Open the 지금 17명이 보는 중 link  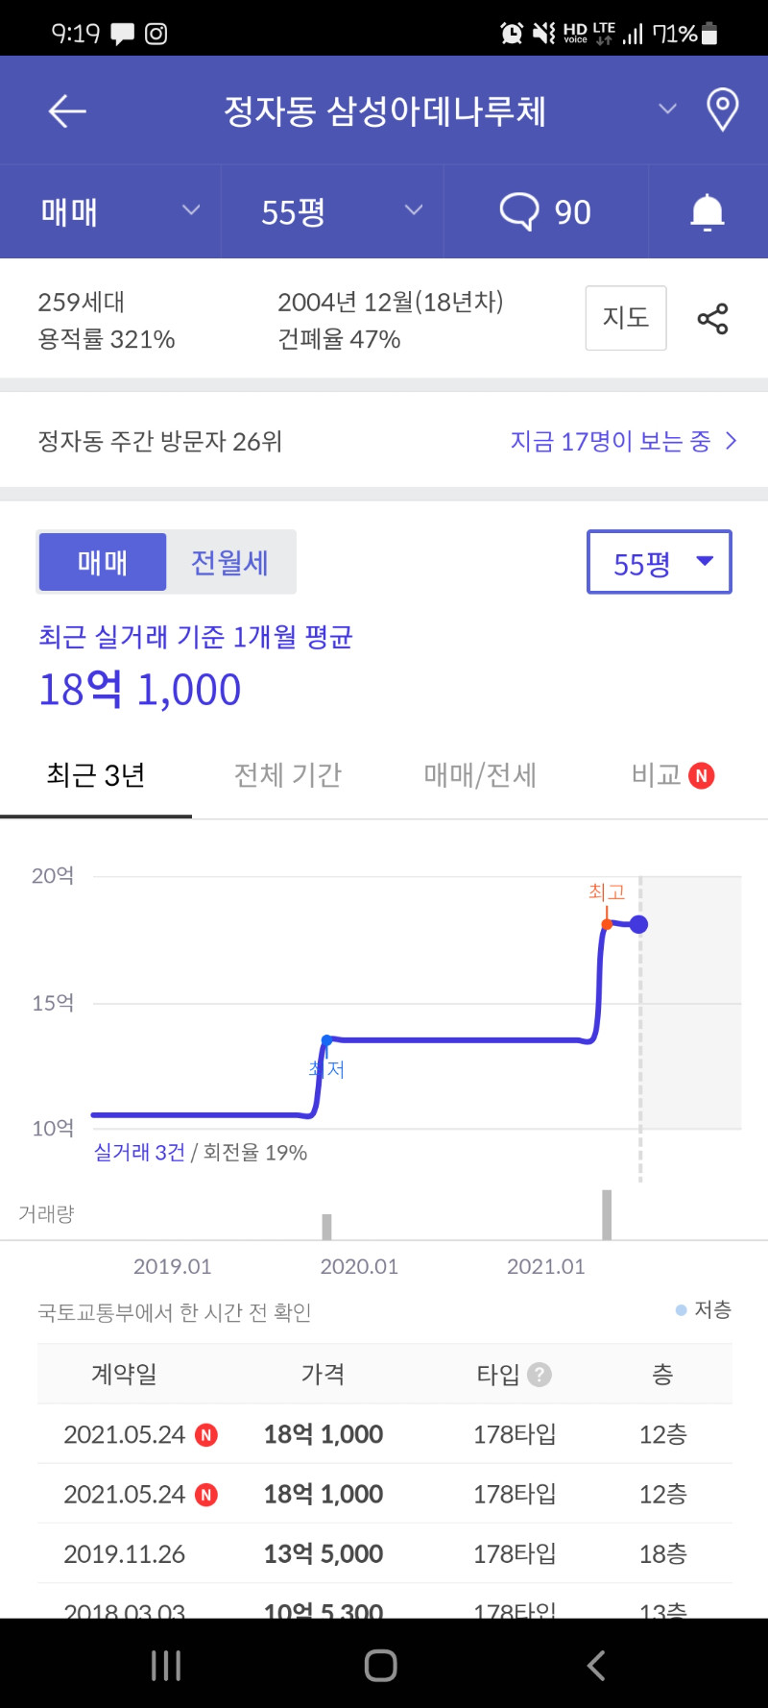[x=624, y=441]
